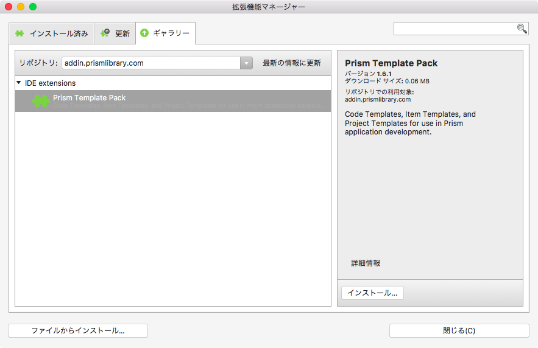Collapse the IDE extensions group
The width and height of the screenshot is (538, 348).
19,83
